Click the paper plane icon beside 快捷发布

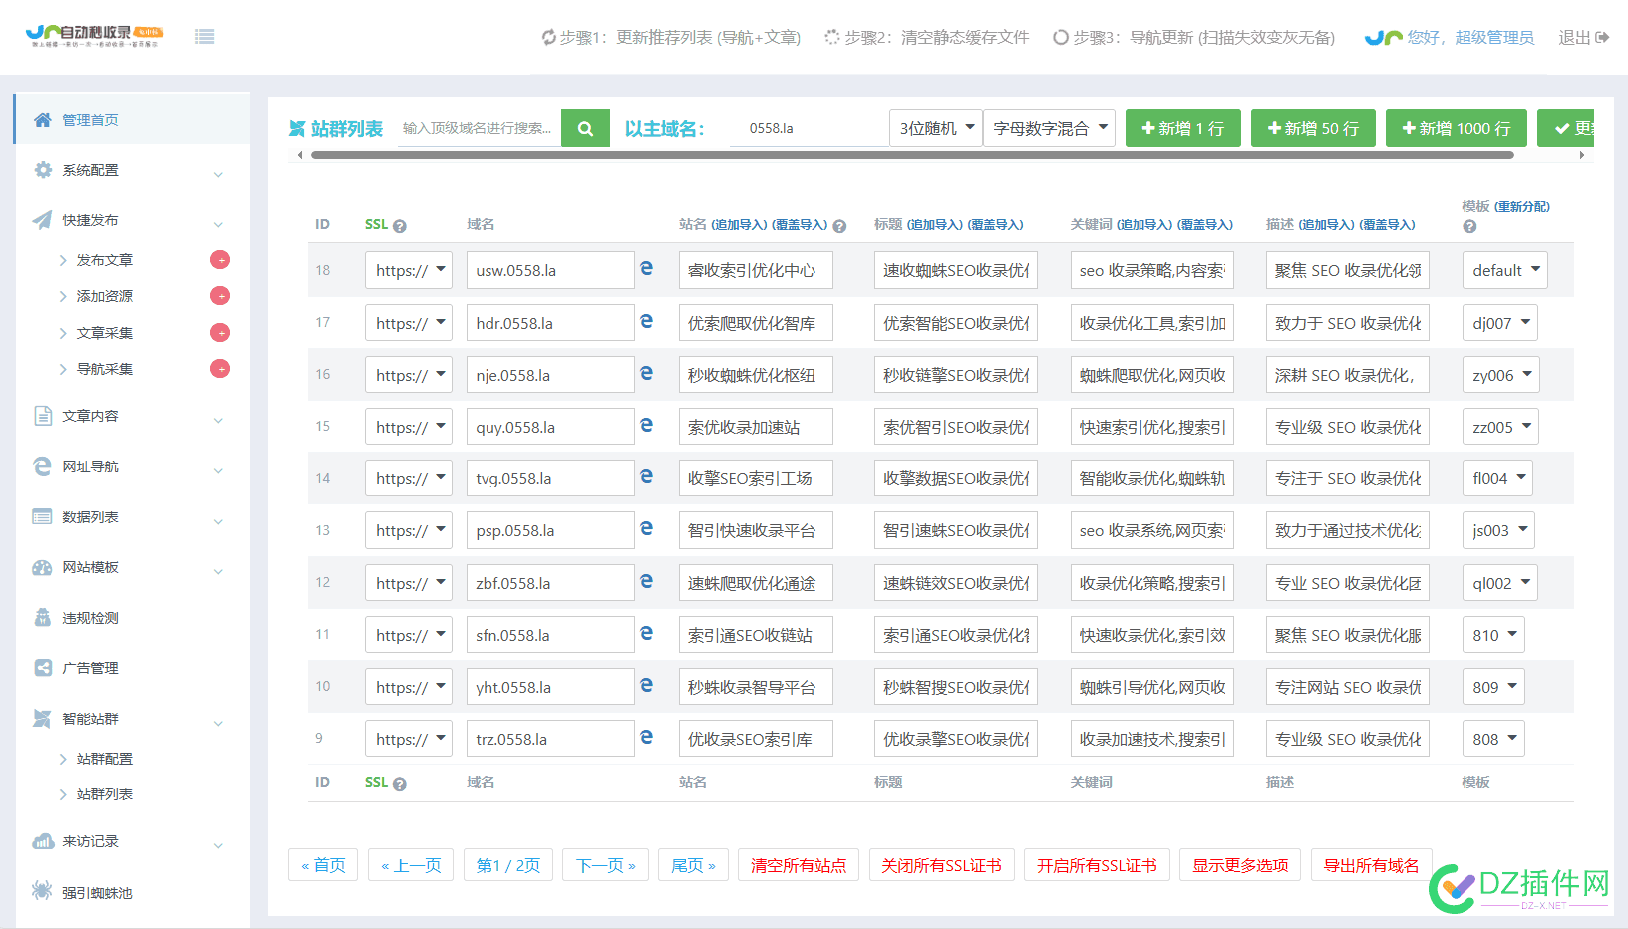click(42, 219)
